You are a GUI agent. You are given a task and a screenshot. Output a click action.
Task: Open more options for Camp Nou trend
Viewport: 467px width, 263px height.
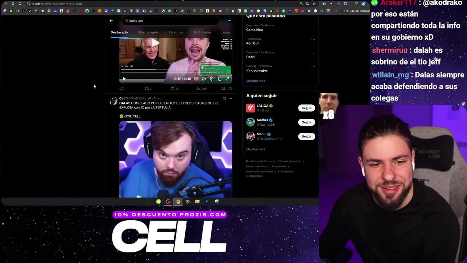pyautogui.click(x=313, y=26)
